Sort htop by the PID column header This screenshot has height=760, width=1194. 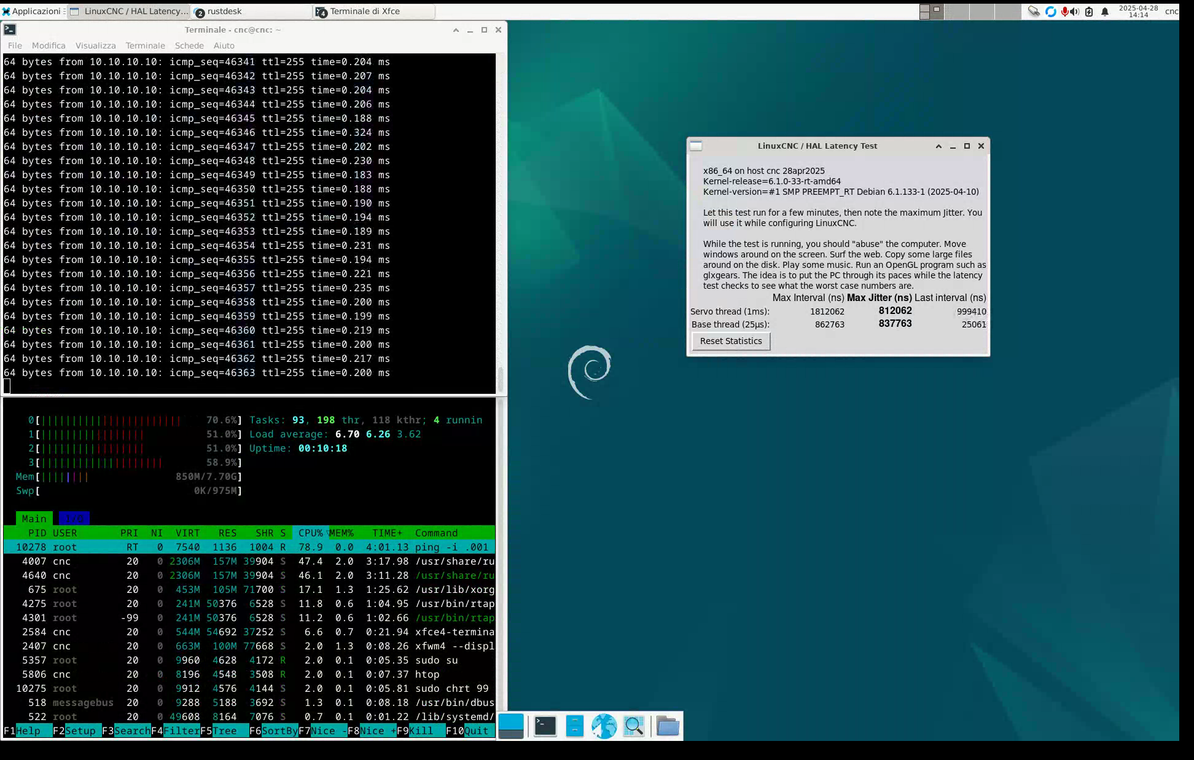tap(37, 533)
